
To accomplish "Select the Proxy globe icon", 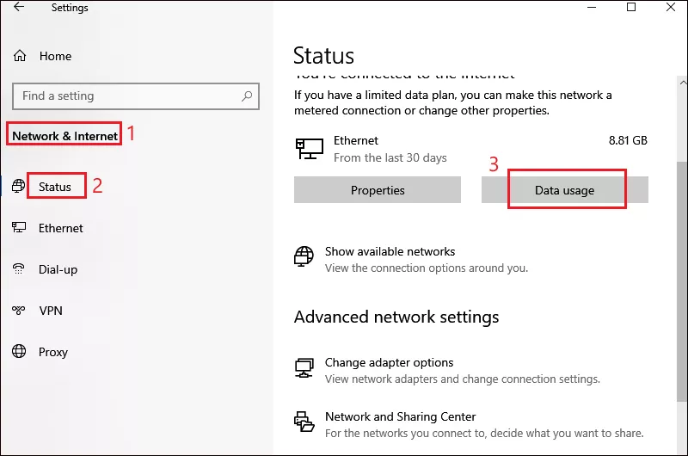I will coord(19,351).
